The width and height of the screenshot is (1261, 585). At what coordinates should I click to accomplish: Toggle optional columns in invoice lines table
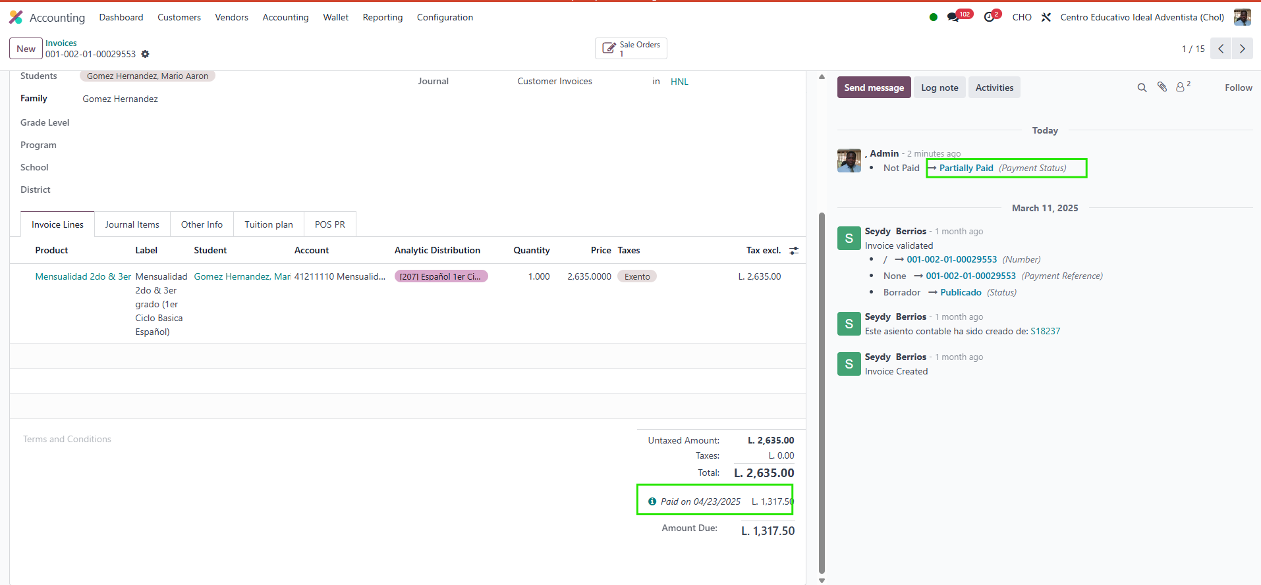pos(794,251)
